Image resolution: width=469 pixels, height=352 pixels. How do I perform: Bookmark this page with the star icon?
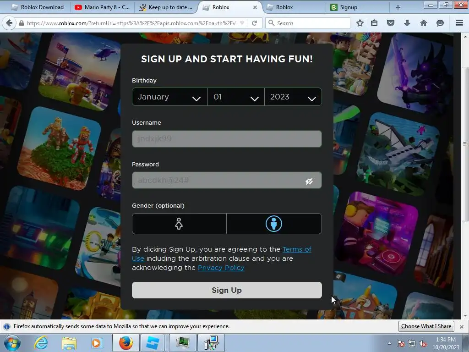tap(360, 23)
